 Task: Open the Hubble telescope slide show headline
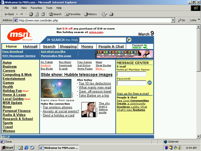(x=77, y=74)
